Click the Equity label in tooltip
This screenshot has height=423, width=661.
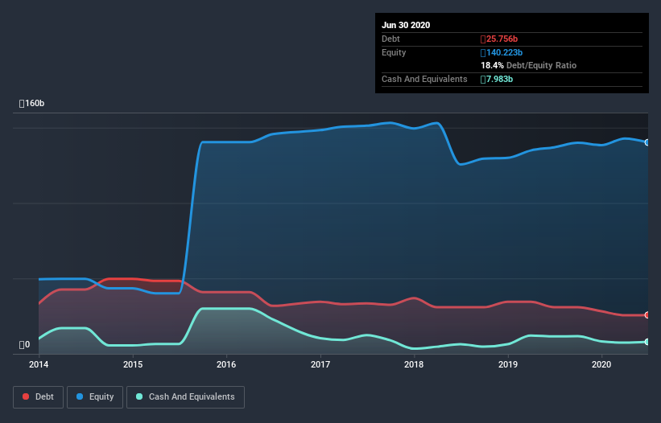[394, 52]
